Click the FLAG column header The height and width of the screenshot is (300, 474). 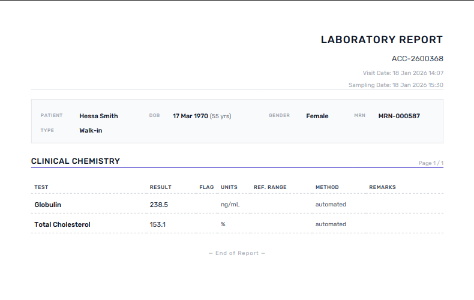point(206,187)
